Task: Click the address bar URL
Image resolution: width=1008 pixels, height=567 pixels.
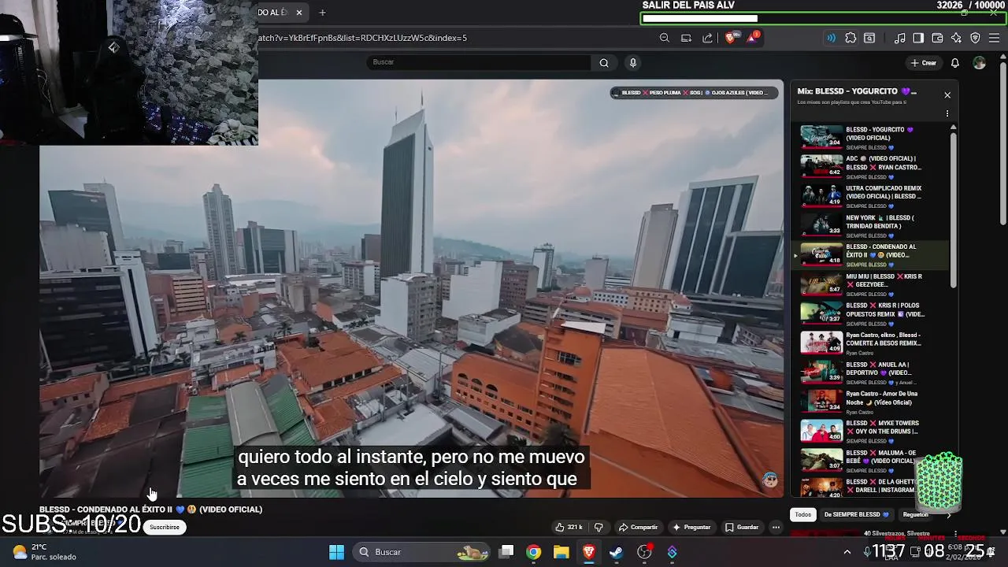Action: (362, 38)
